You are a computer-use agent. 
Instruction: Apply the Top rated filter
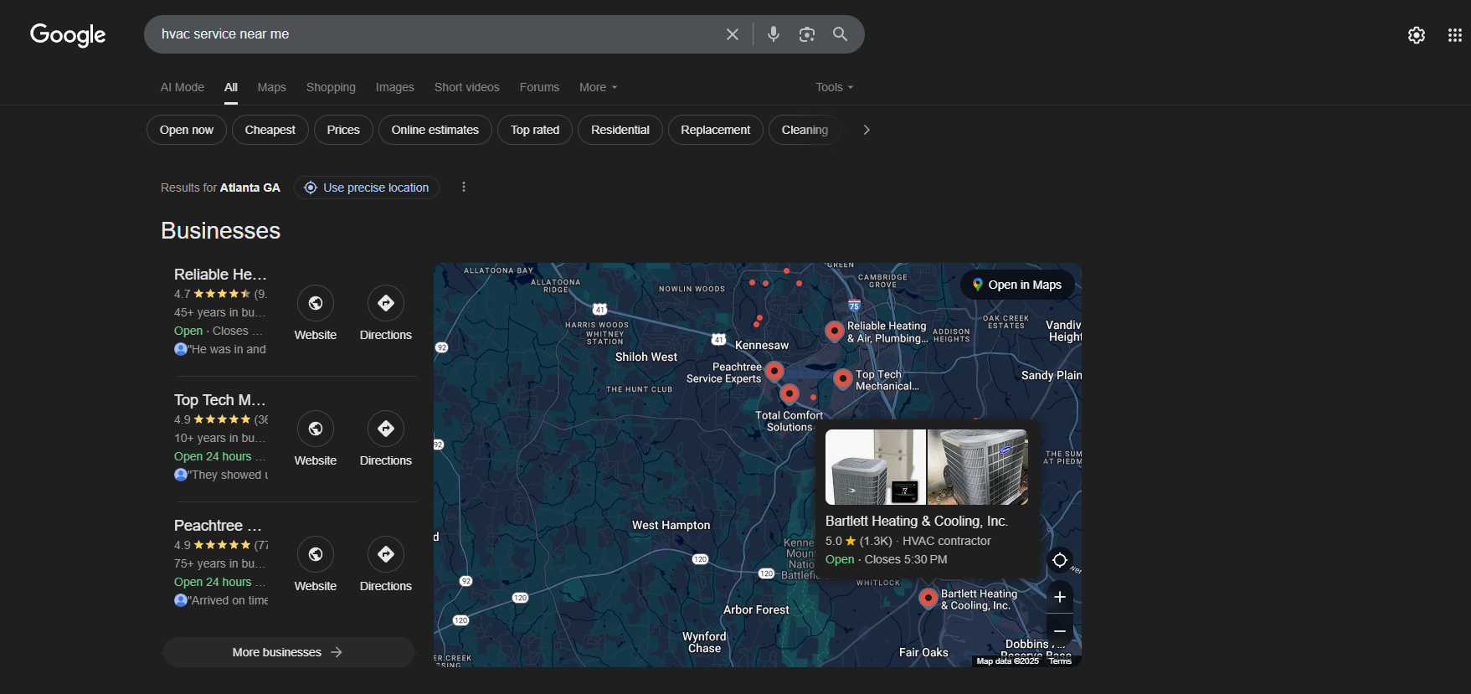point(535,130)
